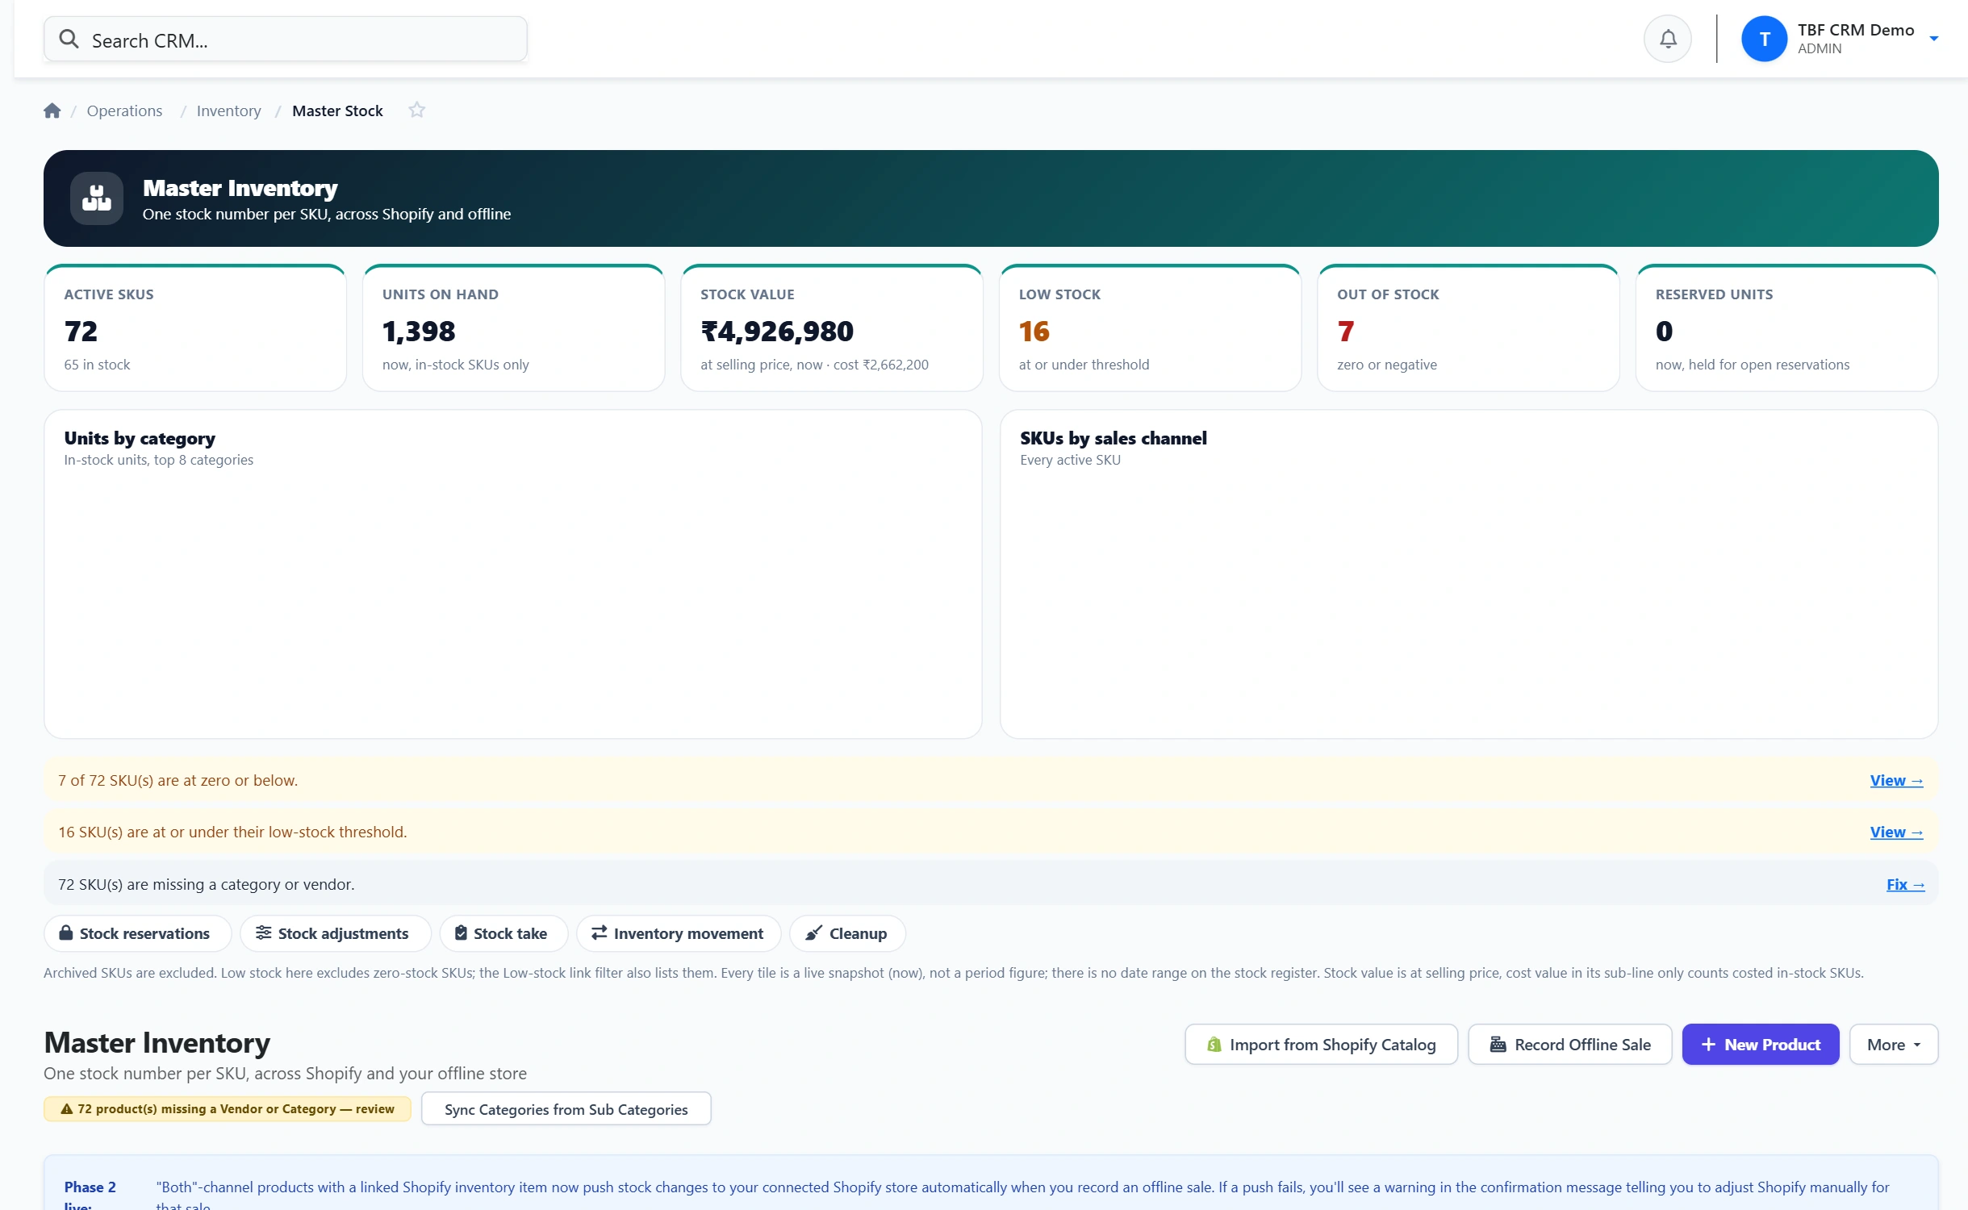Click the sliders icon on Stock adjustments
1968x1210 pixels.
pyautogui.click(x=263, y=933)
